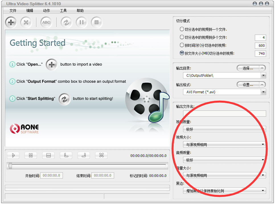
Task: Open the 工具 menu
Action: (63, 11)
